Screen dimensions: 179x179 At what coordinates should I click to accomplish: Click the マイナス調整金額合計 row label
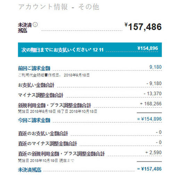[x=41, y=95]
